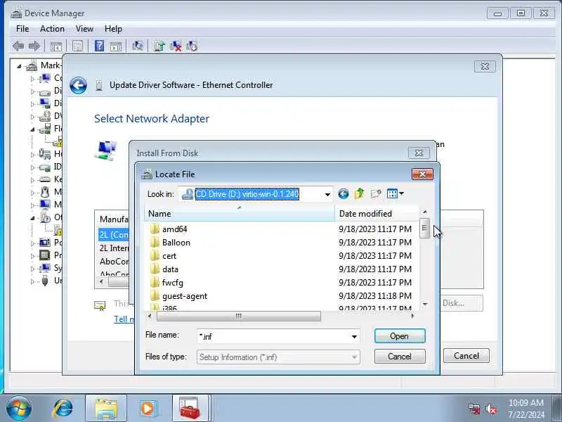The height and width of the screenshot is (422, 562).
Task: Open the File name dropdown arrow
Action: (x=354, y=337)
